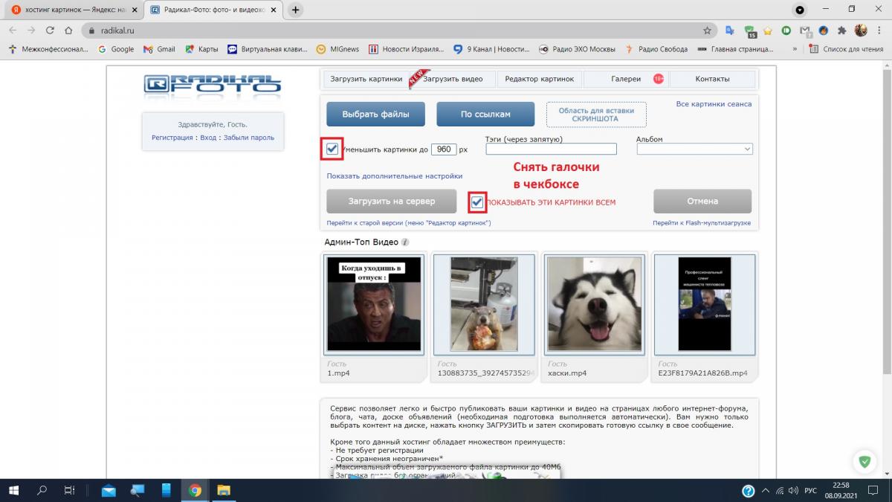Go to the home page with the house icon
The width and height of the screenshot is (892, 502).
point(68,30)
